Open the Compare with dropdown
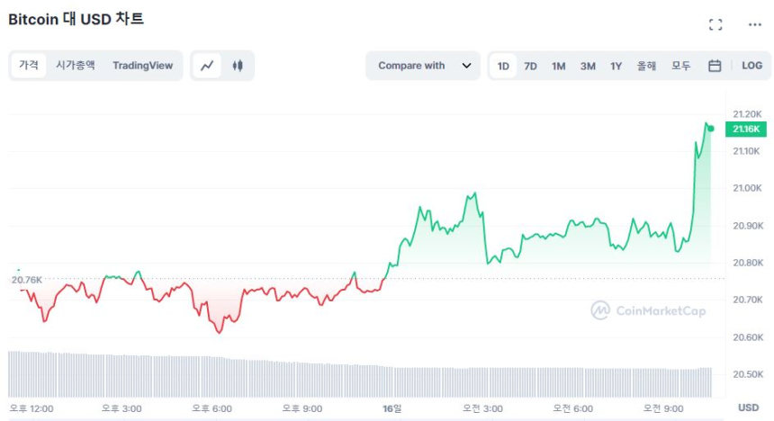 [x=412, y=66]
